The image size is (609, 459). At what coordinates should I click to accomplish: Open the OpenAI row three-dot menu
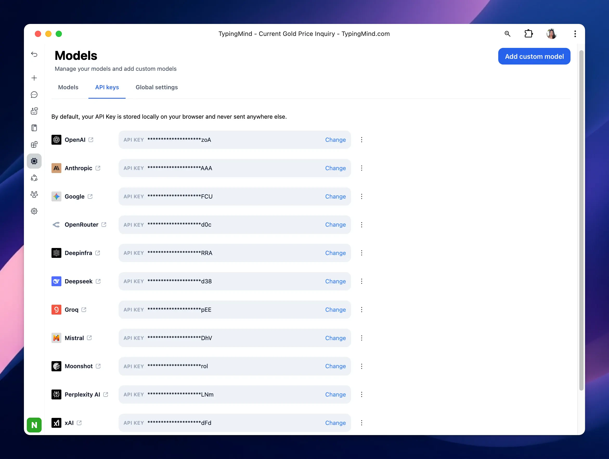(361, 140)
